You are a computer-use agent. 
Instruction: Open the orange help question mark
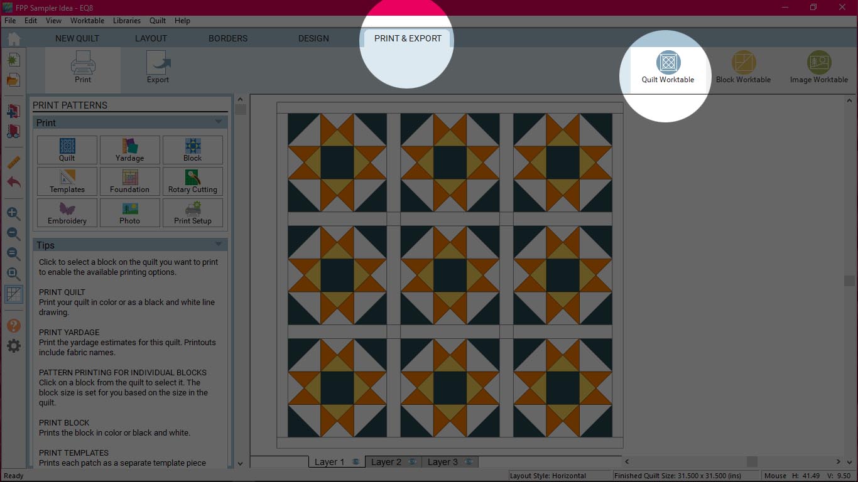tap(13, 326)
